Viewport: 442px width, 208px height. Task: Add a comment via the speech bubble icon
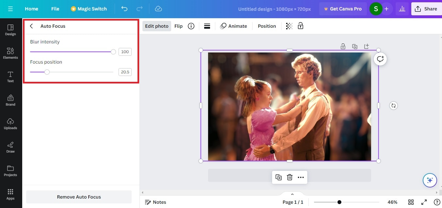pos(380,59)
